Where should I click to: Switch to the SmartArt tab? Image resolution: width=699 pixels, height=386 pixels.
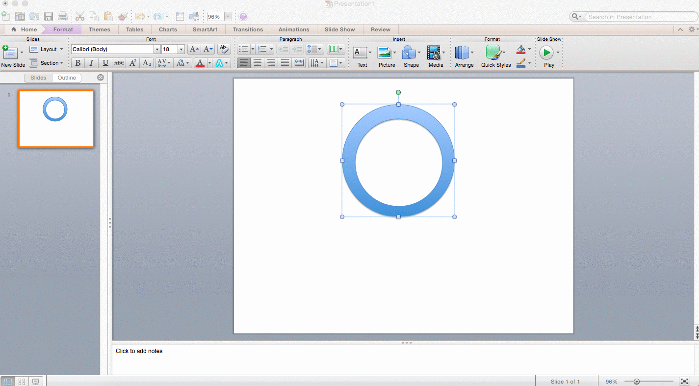click(205, 29)
